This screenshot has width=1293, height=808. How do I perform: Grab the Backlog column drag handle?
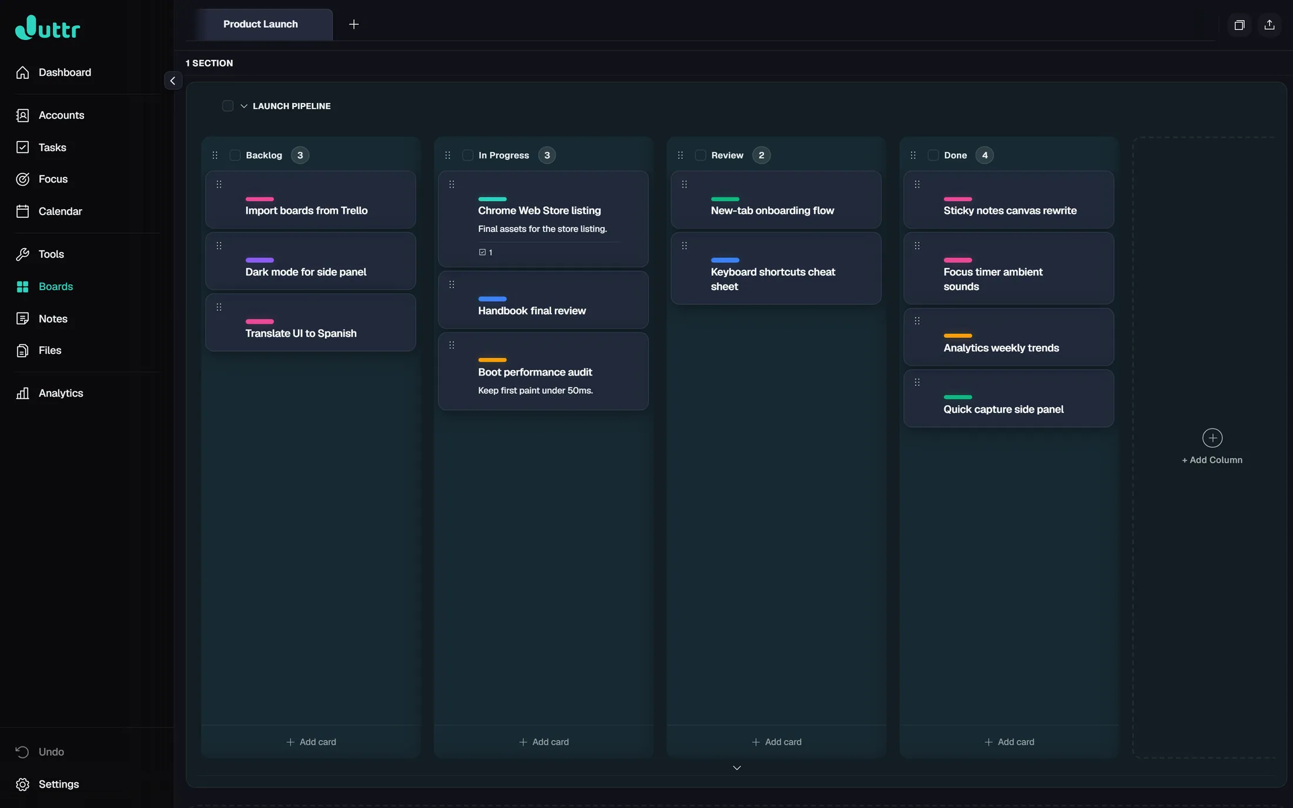coord(215,155)
